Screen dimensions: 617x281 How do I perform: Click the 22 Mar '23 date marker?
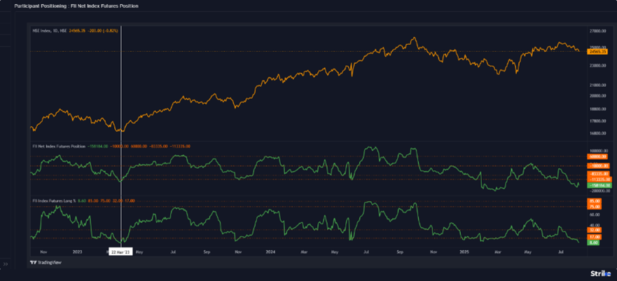tap(120, 250)
